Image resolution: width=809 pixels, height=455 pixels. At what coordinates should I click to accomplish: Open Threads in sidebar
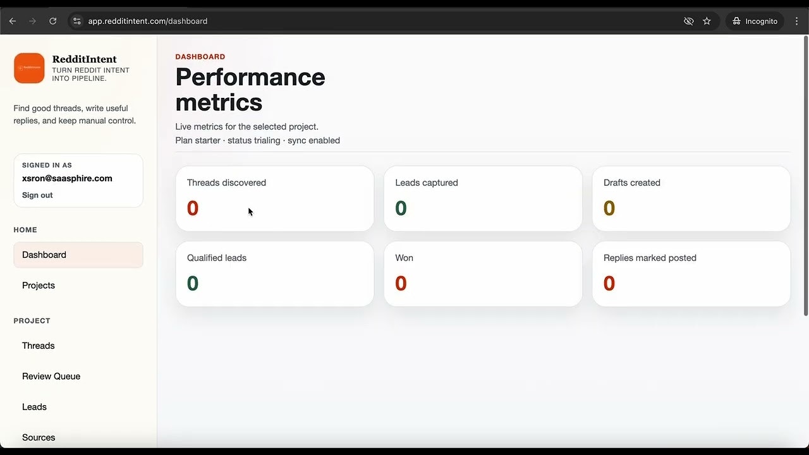pos(78,346)
